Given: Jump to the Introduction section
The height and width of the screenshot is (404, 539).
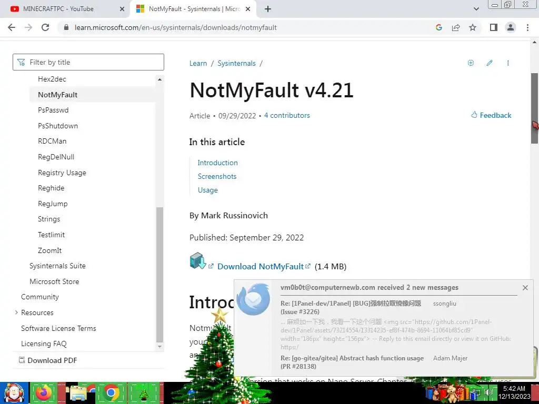Looking at the screenshot, I should 217,163.
